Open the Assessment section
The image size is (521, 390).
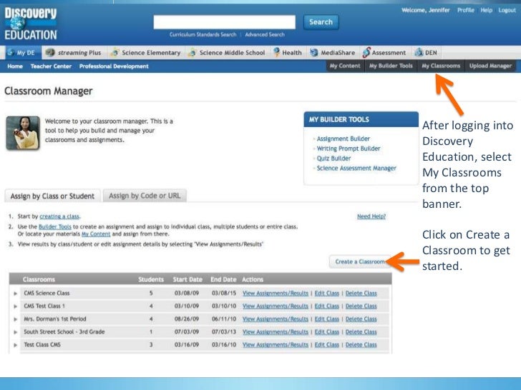click(384, 52)
